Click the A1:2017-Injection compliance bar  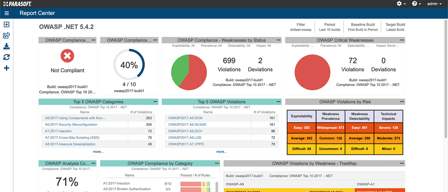pos(195,184)
